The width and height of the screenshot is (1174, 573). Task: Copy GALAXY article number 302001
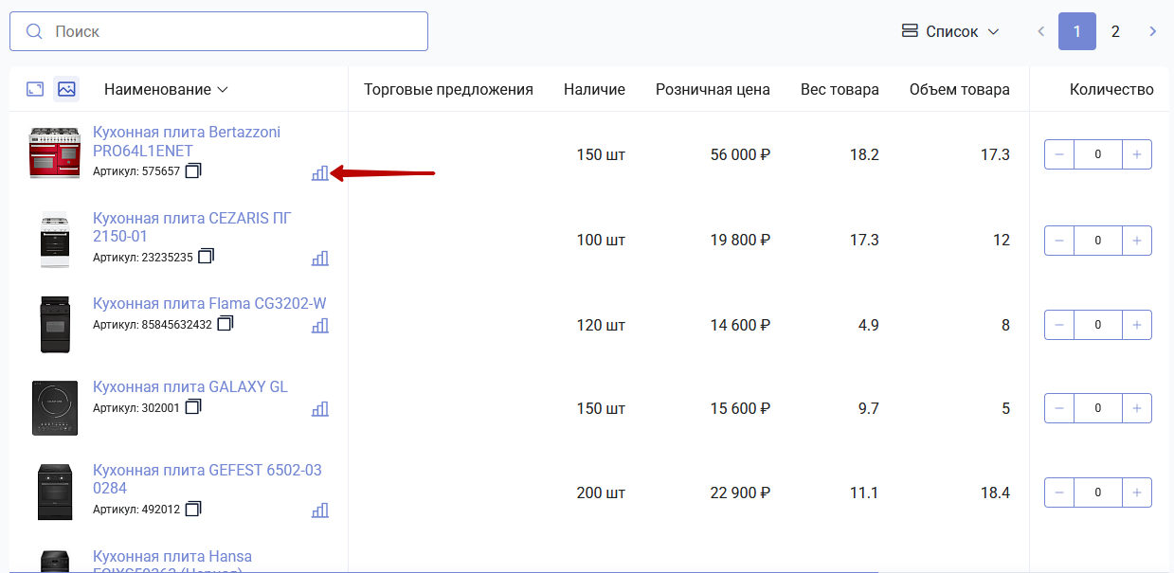(x=193, y=406)
